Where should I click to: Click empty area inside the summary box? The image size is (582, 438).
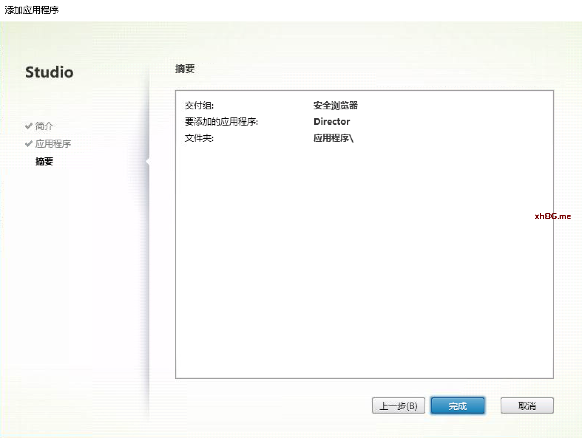point(364,259)
